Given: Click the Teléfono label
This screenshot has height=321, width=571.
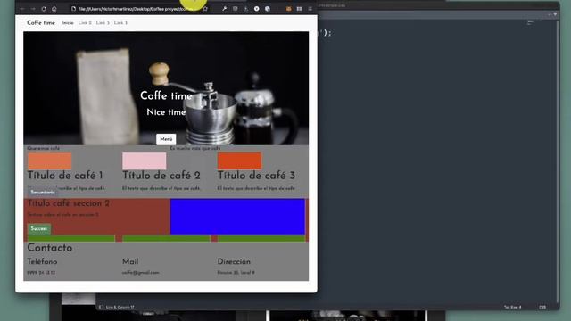Looking at the screenshot, I should (x=42, y=261).
